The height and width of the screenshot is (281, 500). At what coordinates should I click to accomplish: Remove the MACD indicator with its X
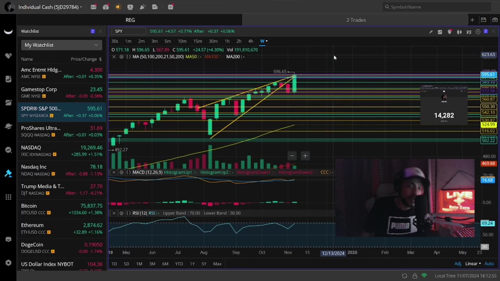pos(114,172)
